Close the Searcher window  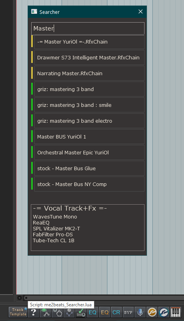[141, 11]
